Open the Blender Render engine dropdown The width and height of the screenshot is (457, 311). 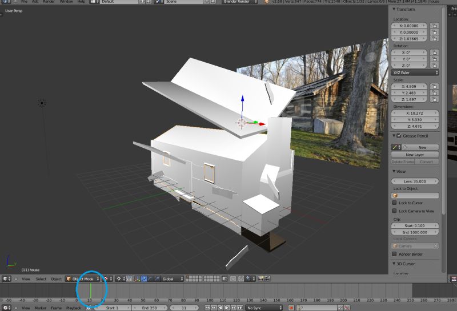[239, 2]
